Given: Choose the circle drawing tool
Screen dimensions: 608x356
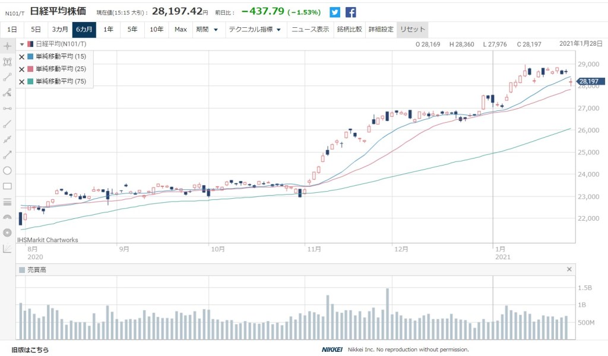Looking at the screenshot, I should 7,170.
